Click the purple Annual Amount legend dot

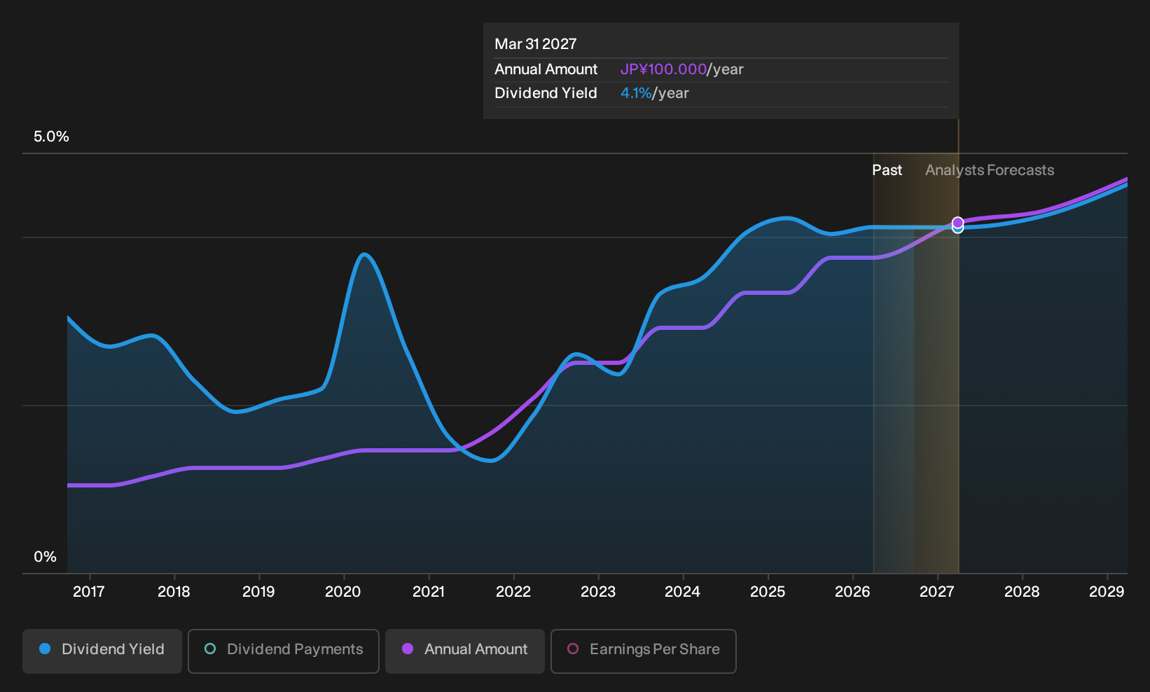click(x=408, y=649)
